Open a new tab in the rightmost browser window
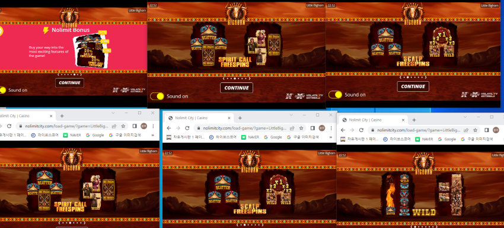This screenshot has height=228, width=504. pos(414,120)
